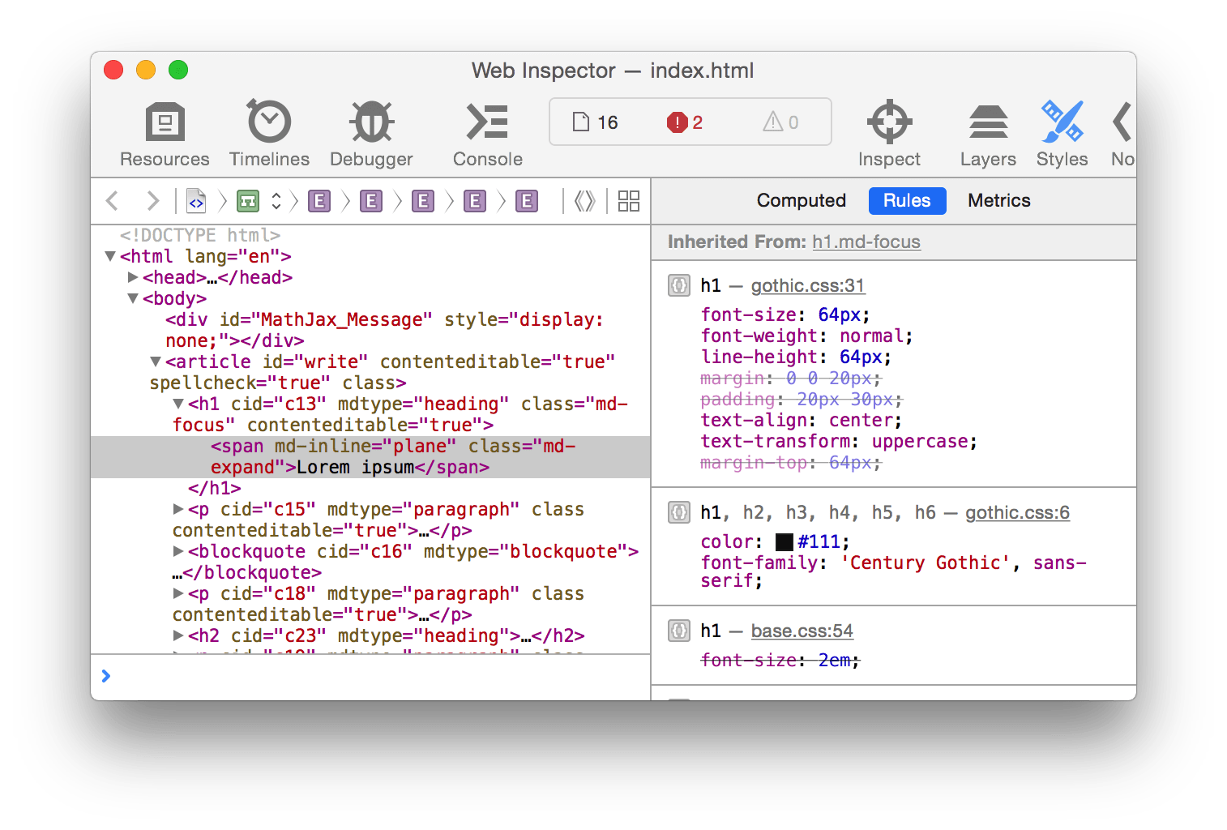
Task: Switch to the Computed tab
Action: point(801,201)
